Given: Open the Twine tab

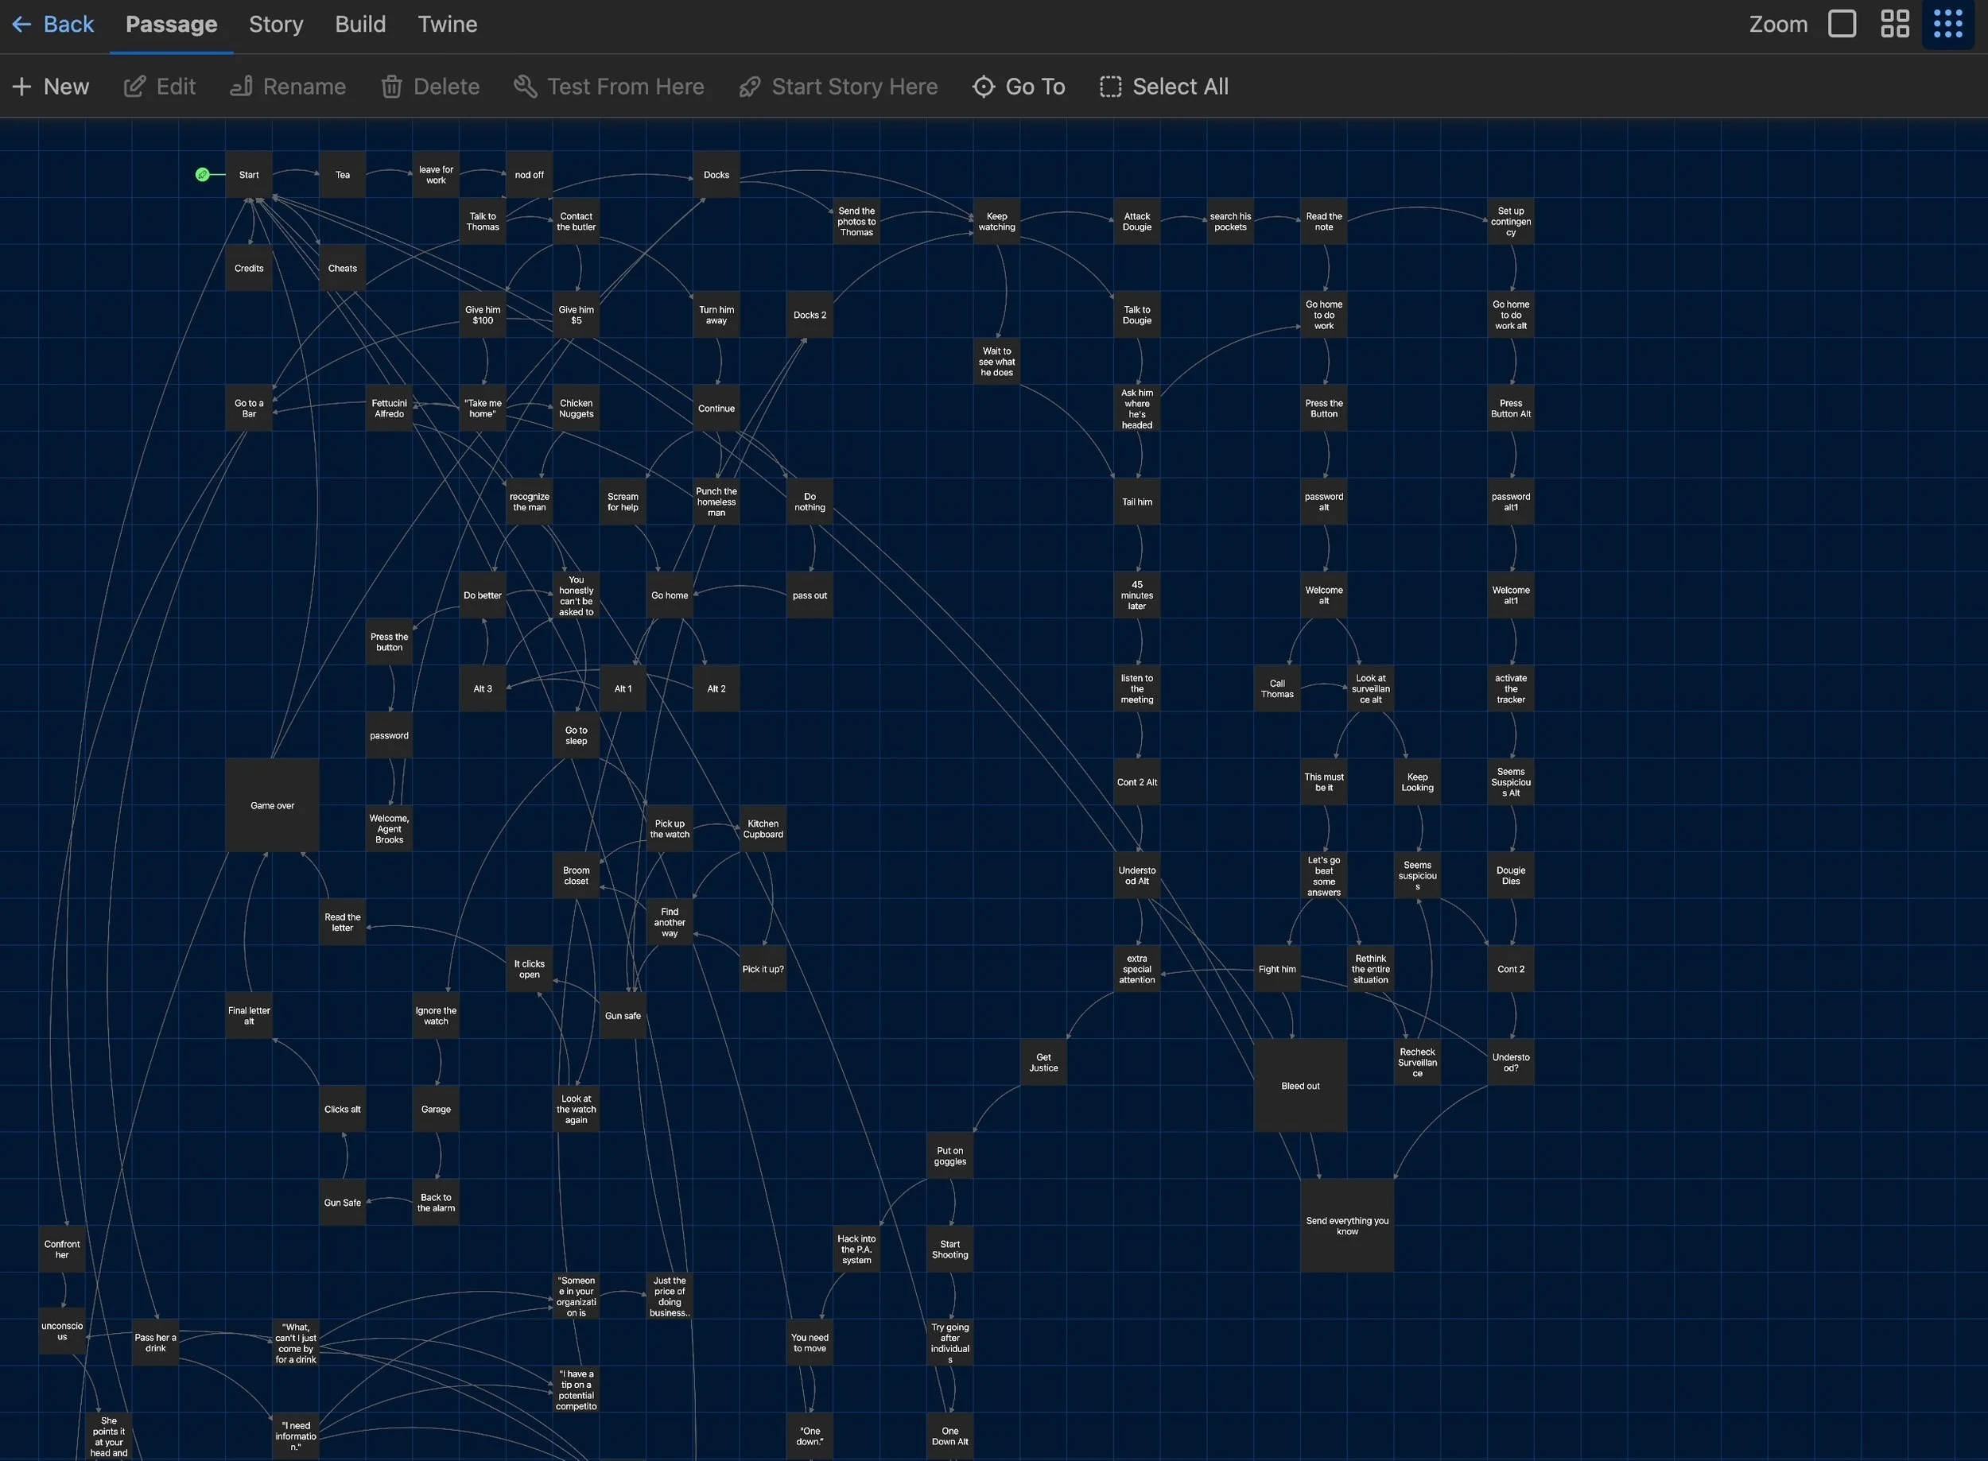Looking at the screenshot, I should 447,25.
